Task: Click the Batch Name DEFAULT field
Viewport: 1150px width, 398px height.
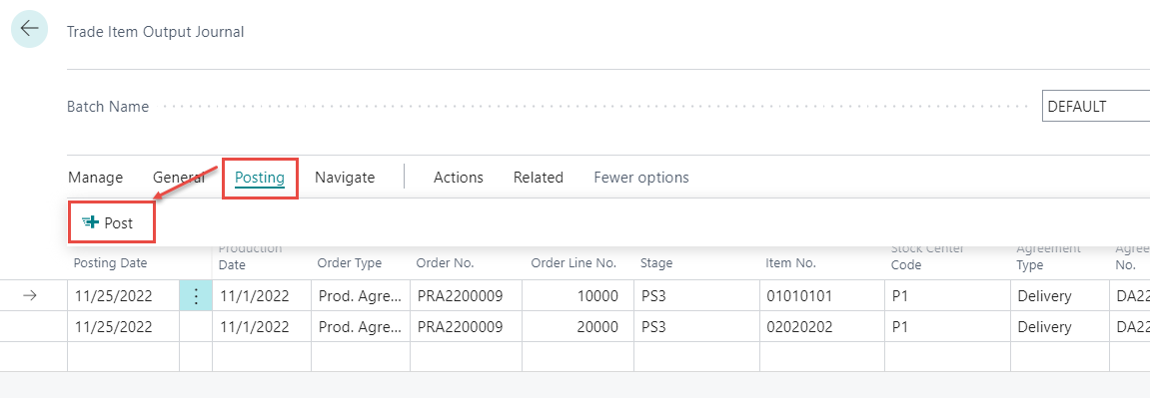Action: point(1096,106)
